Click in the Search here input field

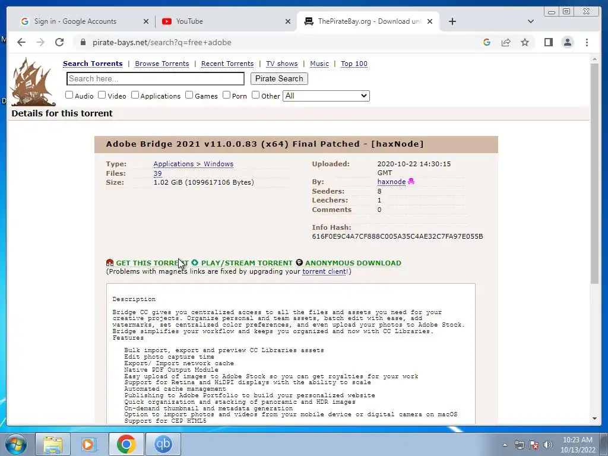[x=156, y=79]
